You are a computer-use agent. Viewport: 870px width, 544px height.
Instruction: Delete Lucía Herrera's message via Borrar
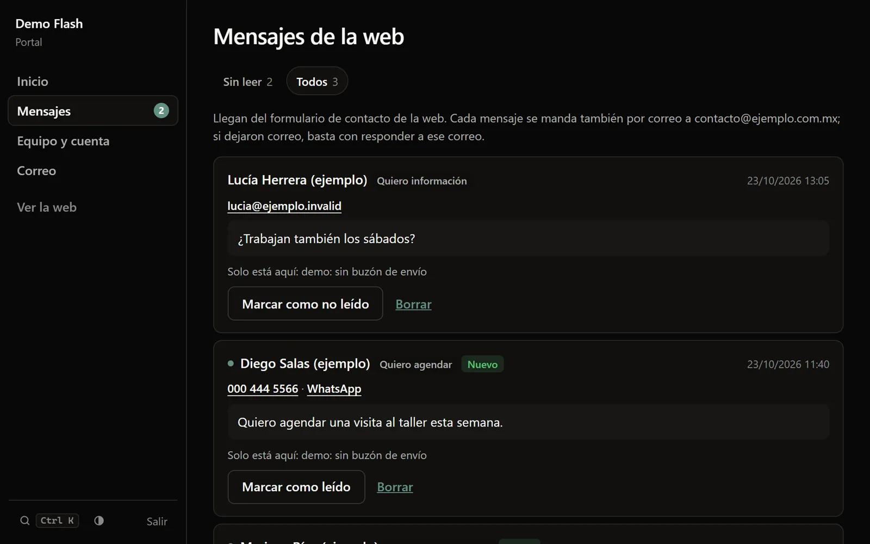413,304
